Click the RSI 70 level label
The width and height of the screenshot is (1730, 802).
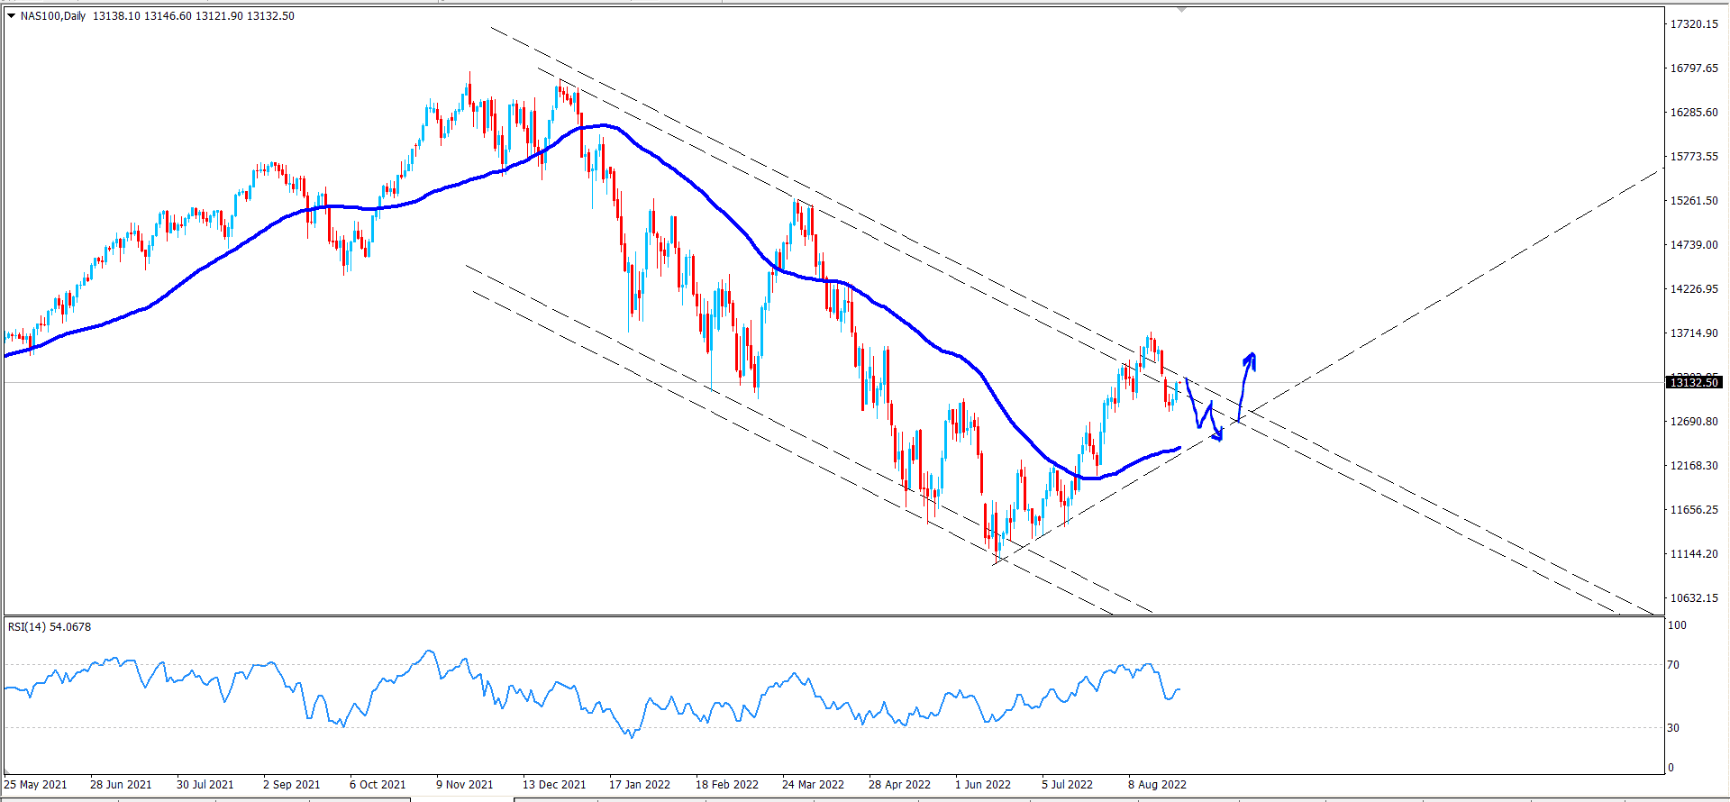pos(1673,664)
